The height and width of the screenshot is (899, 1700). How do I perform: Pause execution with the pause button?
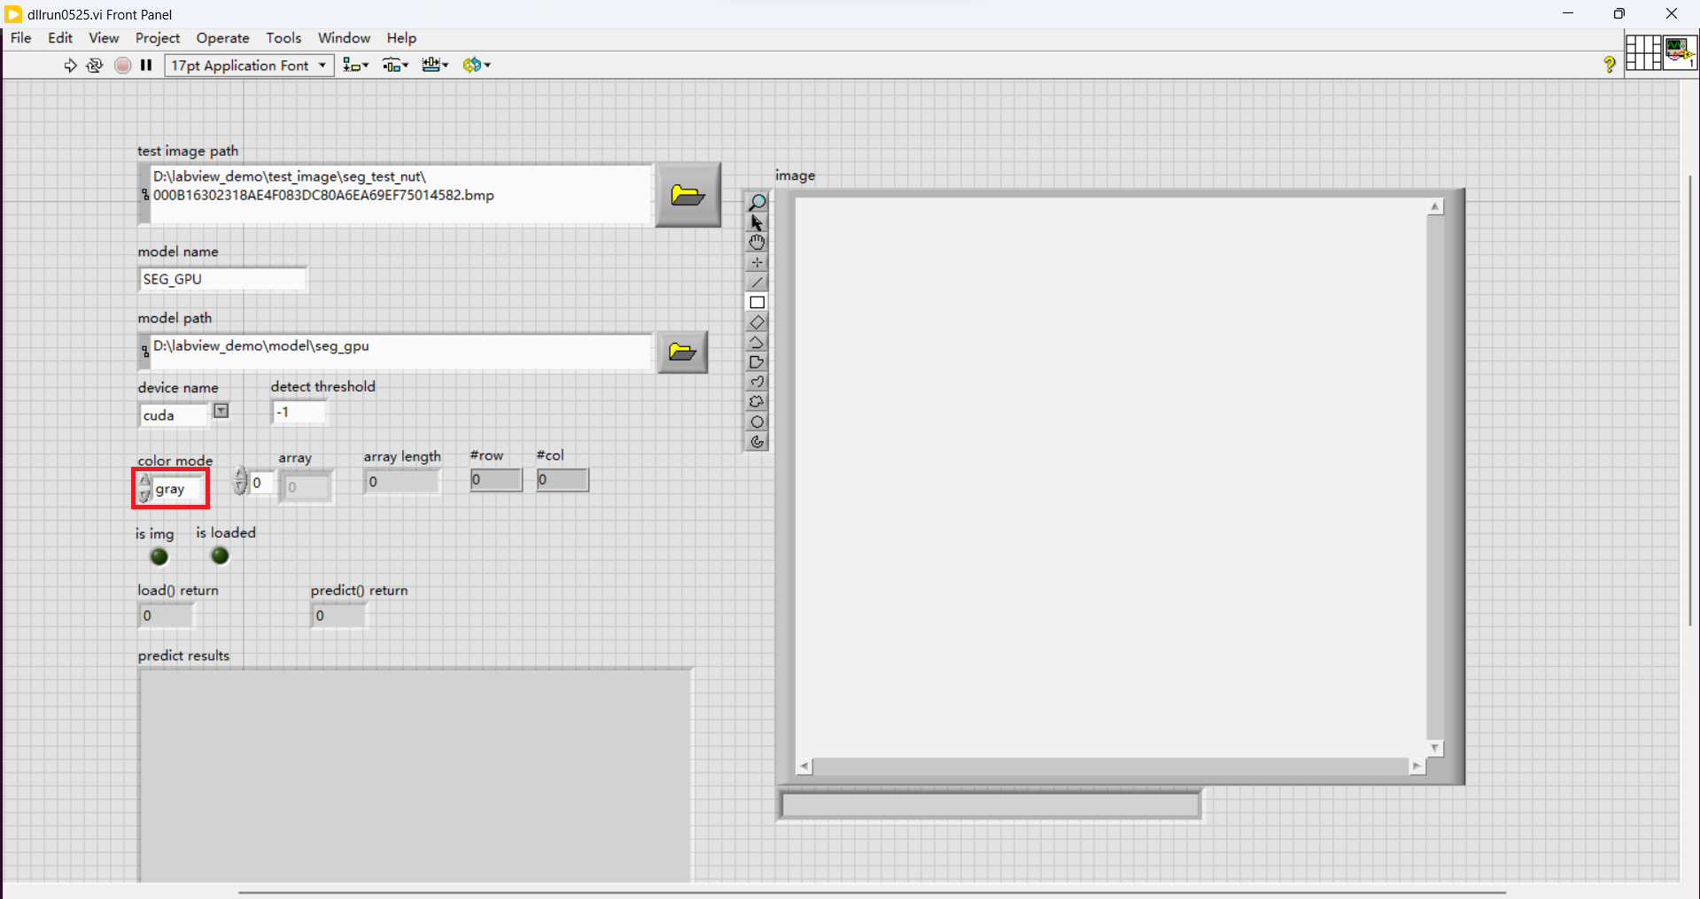146,65
